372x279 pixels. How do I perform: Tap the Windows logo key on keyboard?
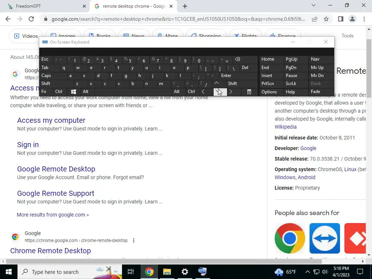[73, 92]
